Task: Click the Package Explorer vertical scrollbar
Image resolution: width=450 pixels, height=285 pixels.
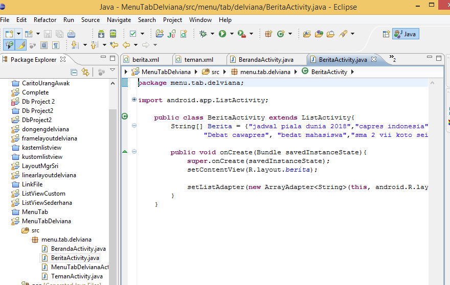Action: [x=113, y=197]
